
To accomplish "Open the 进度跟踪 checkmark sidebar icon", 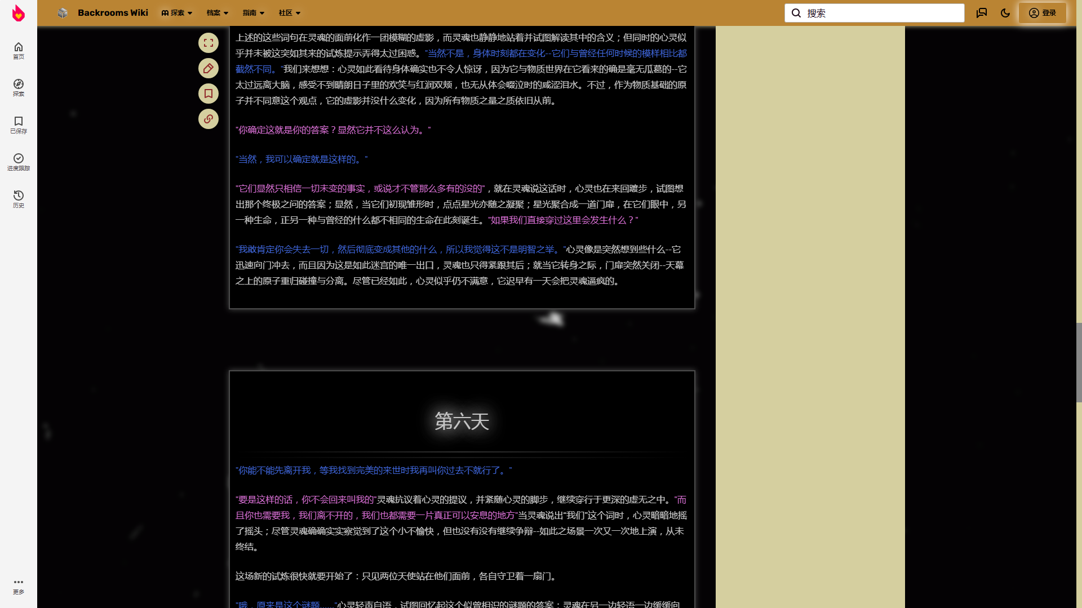I will 19,162.
